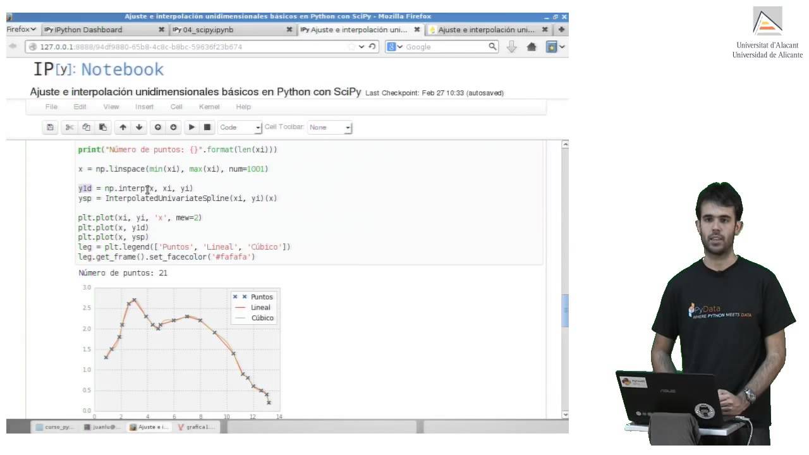The height and width of the screenshot is (455, 809).
Task: Click the 'Lineal' legend entry in plot
Action: [x=260, y=307]
